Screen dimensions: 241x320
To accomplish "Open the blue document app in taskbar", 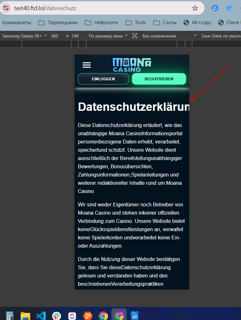I will 134,316.
